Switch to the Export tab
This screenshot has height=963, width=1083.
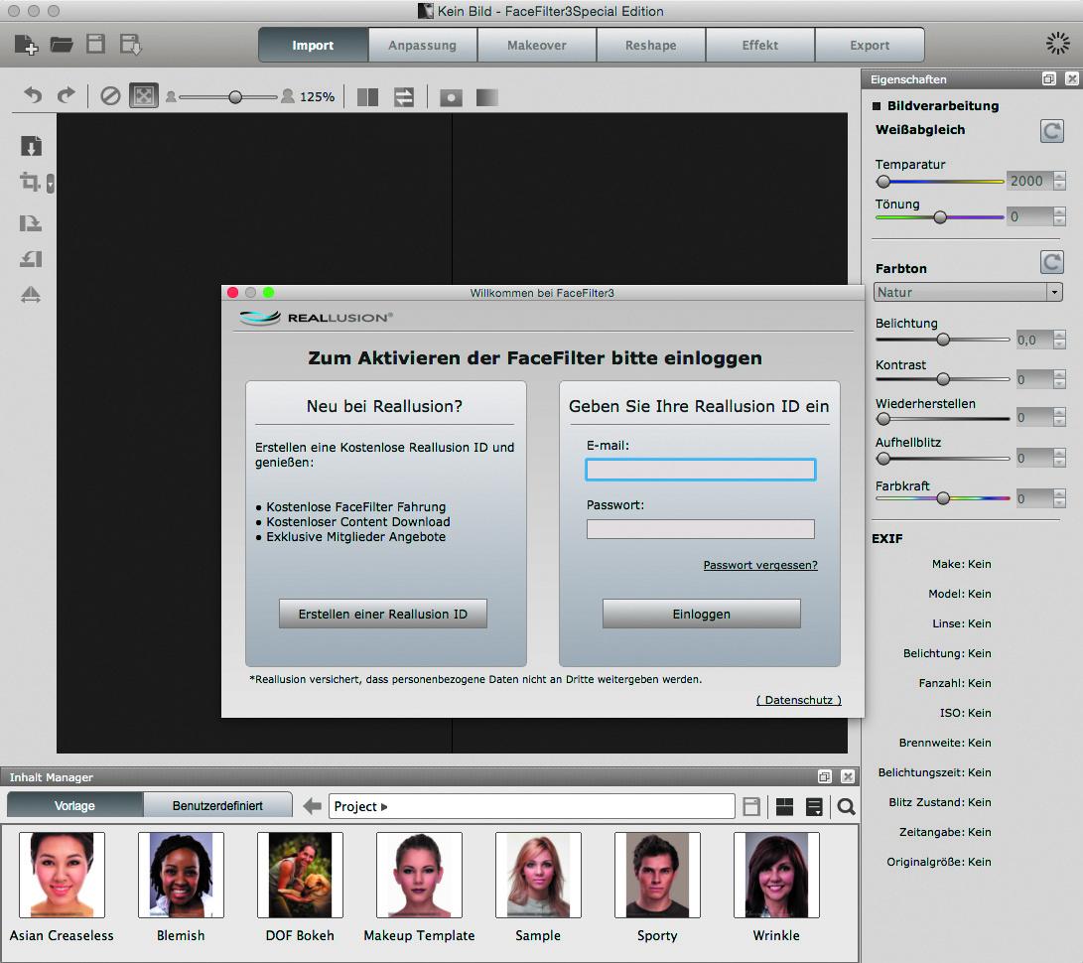(x=870, y=45)
